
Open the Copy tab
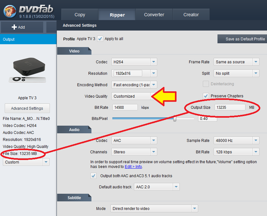tap(80, 15)
